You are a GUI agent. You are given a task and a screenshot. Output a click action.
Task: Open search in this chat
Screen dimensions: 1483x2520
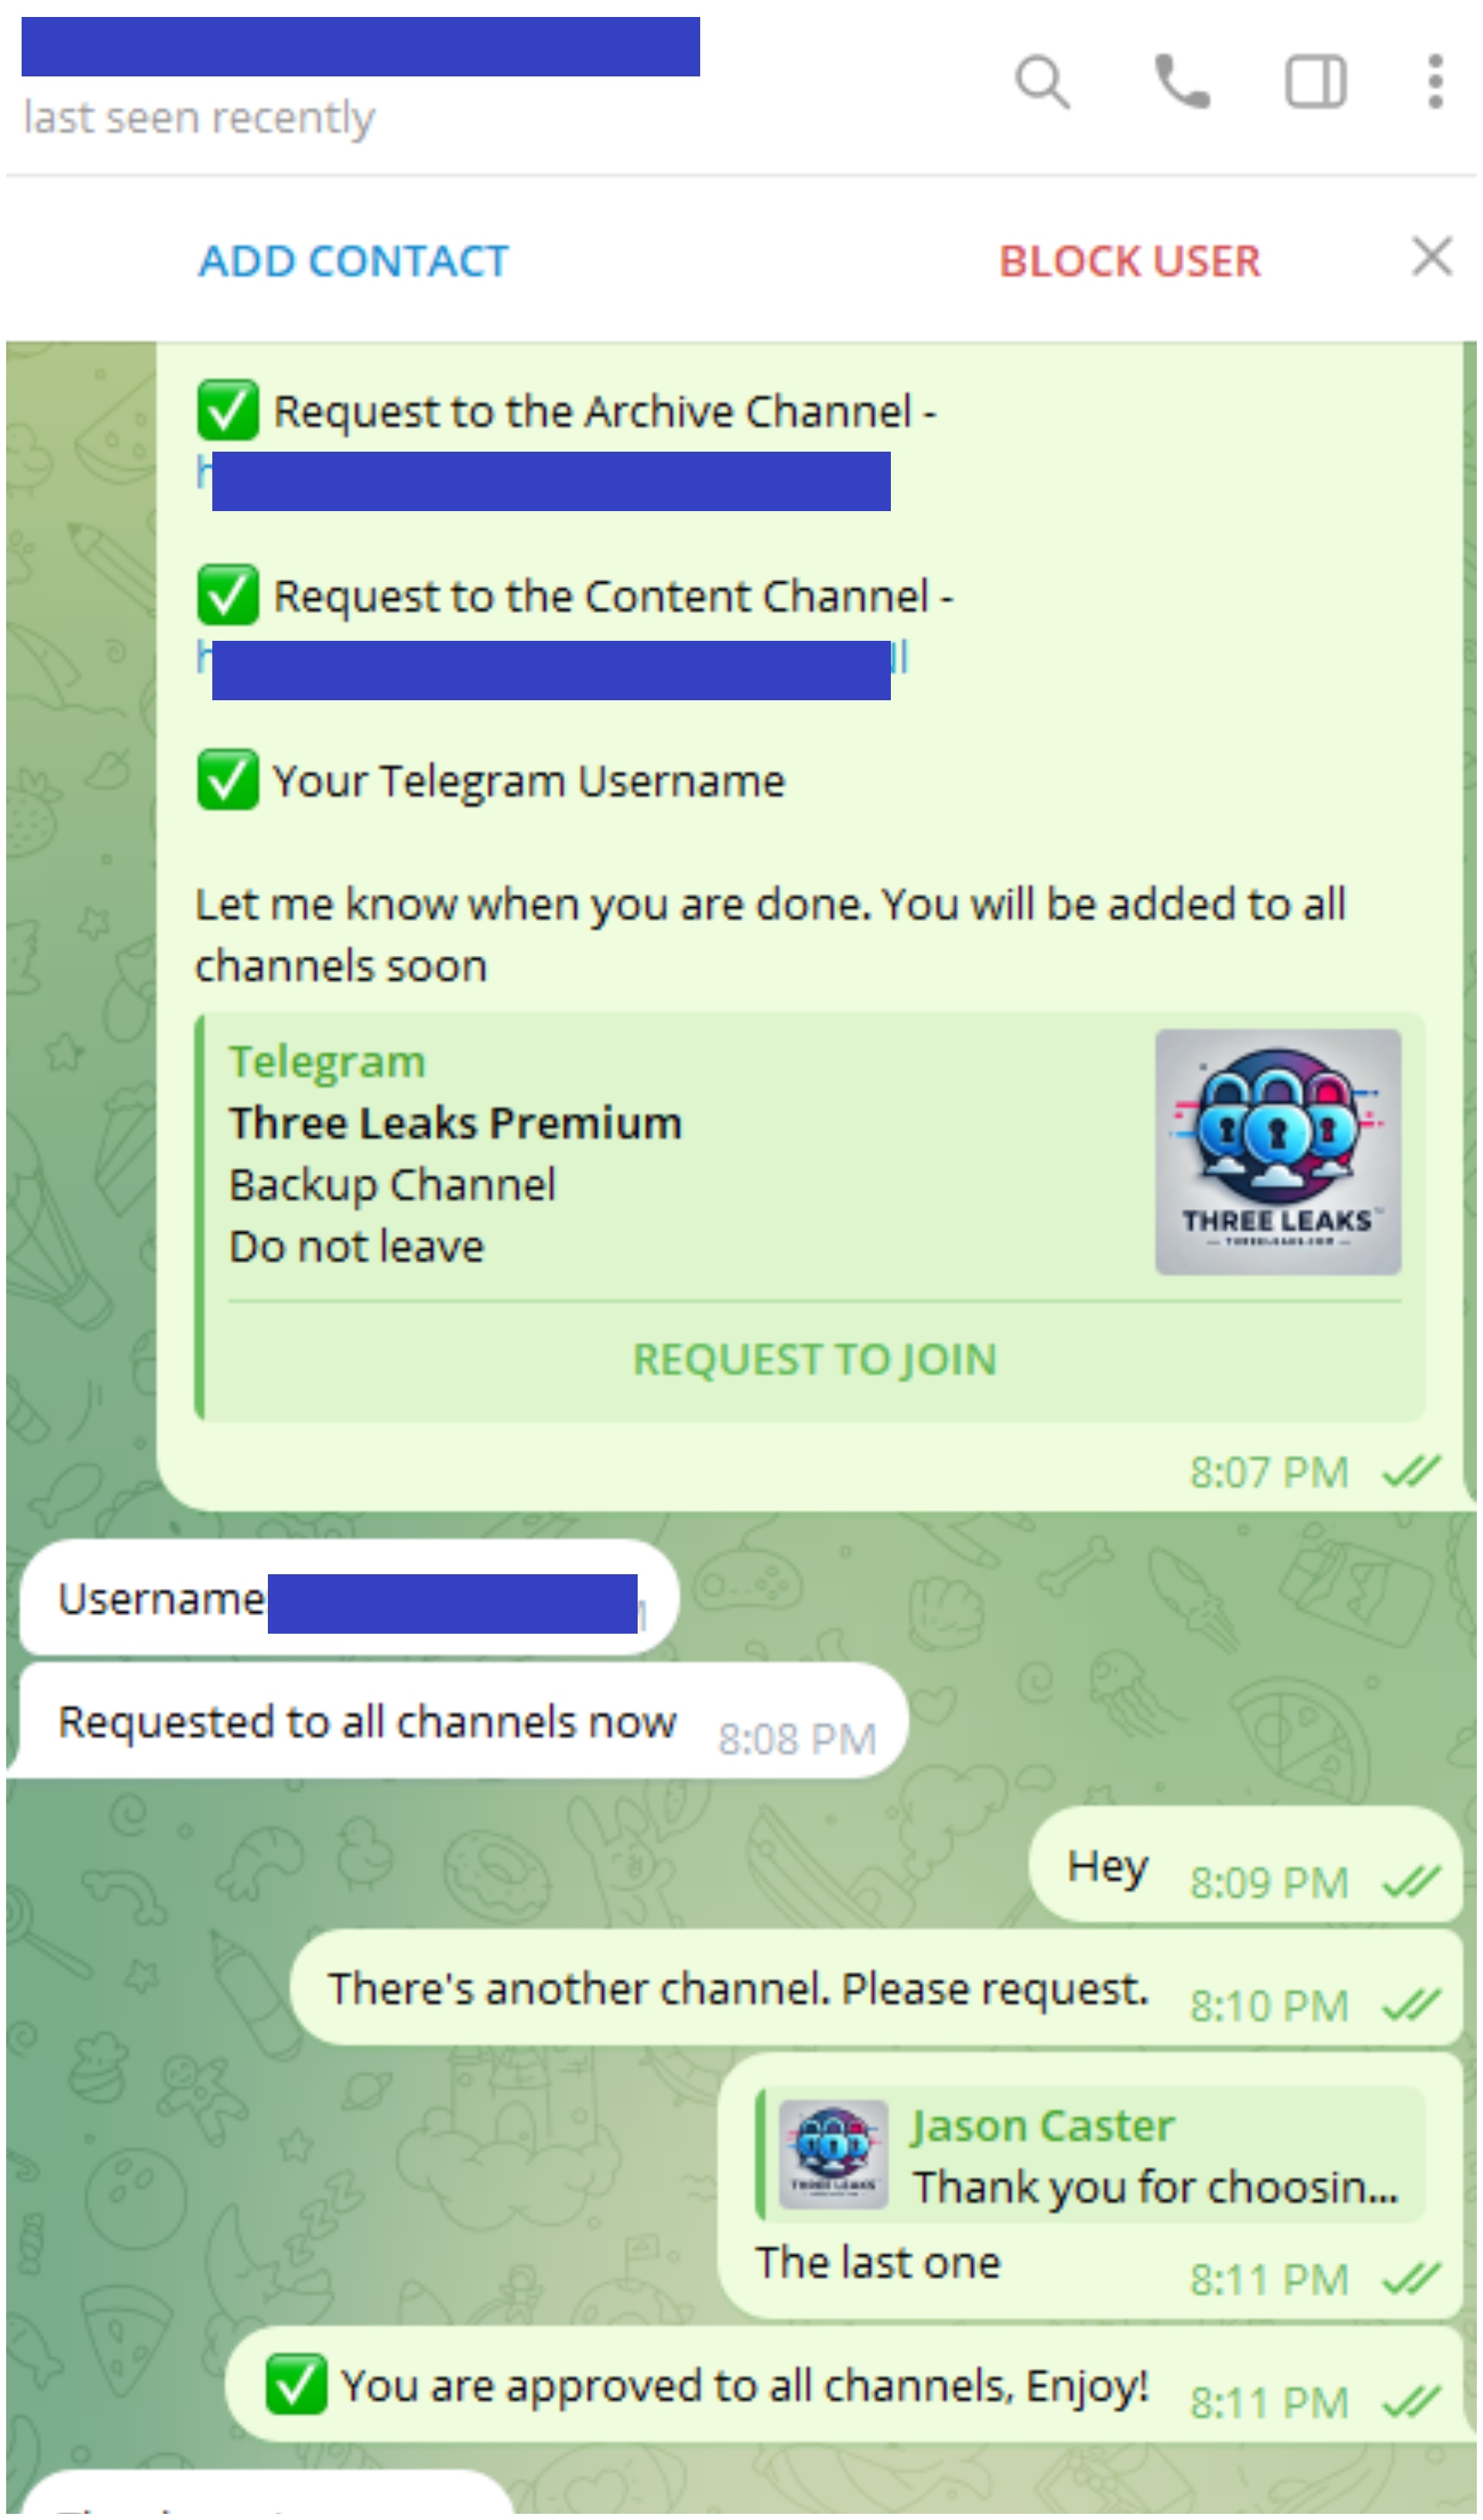[1042, 82]
